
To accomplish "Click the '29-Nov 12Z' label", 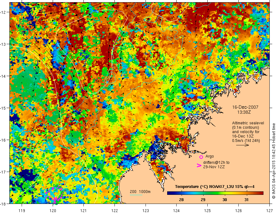I will pos(214,167).
